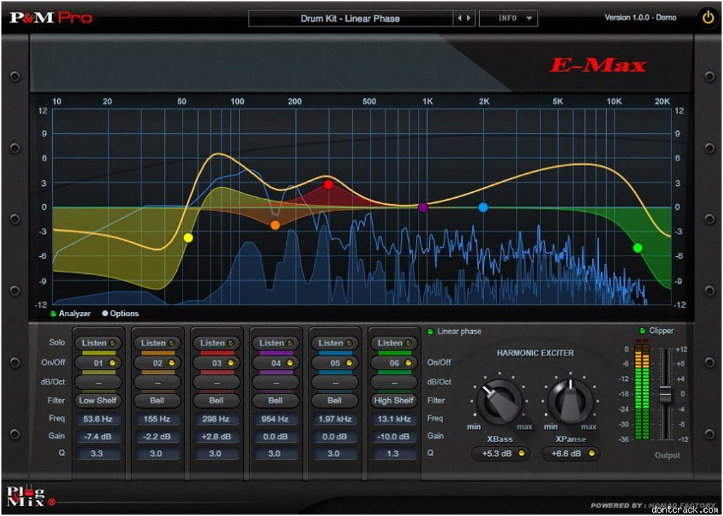Image resolution: width=723 pixels, height=516 pixels.
Task: Click the XPanse knob
Action: click(570, 401)
